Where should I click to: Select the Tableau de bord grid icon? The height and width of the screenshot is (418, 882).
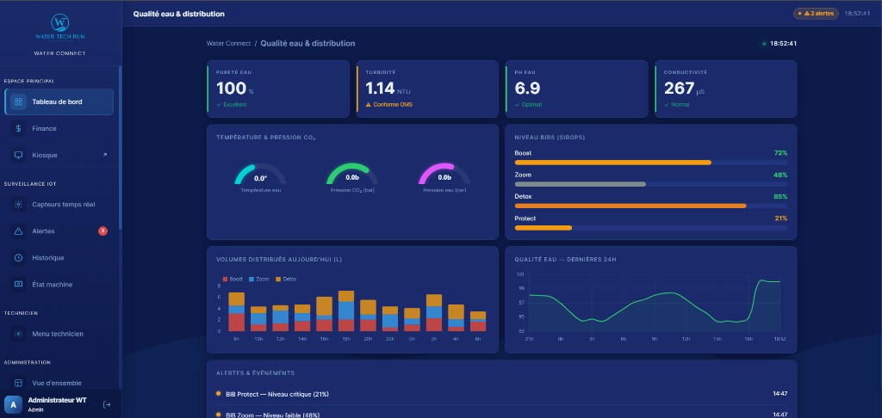[x=19, y=101]
